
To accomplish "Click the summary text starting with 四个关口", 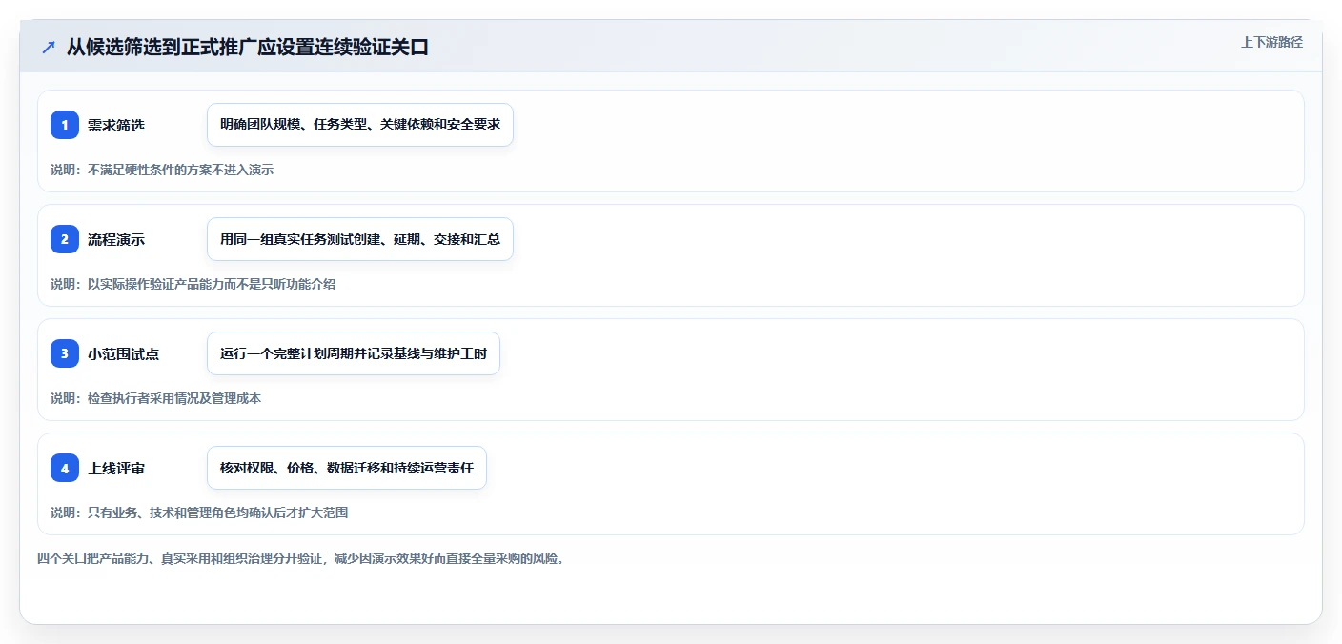I will (x=301, y=558).
